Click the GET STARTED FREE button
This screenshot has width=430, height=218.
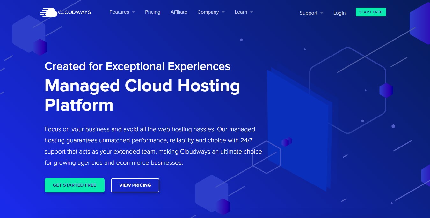pos(75,185)
